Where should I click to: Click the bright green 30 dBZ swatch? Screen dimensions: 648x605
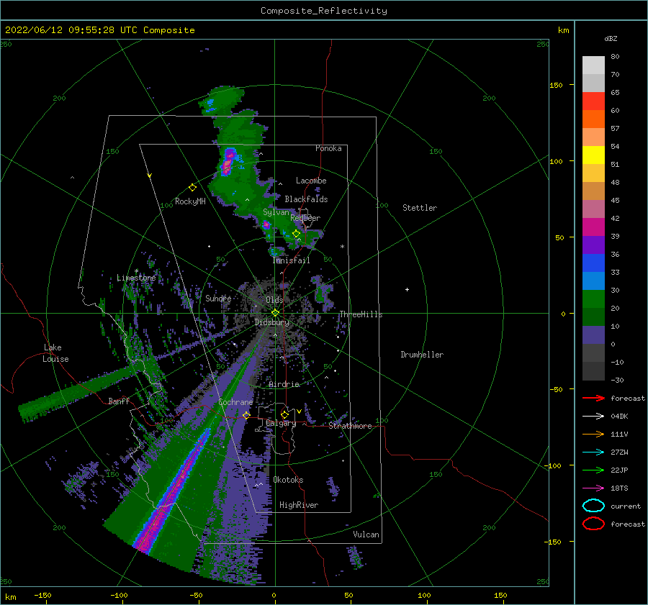593,299
